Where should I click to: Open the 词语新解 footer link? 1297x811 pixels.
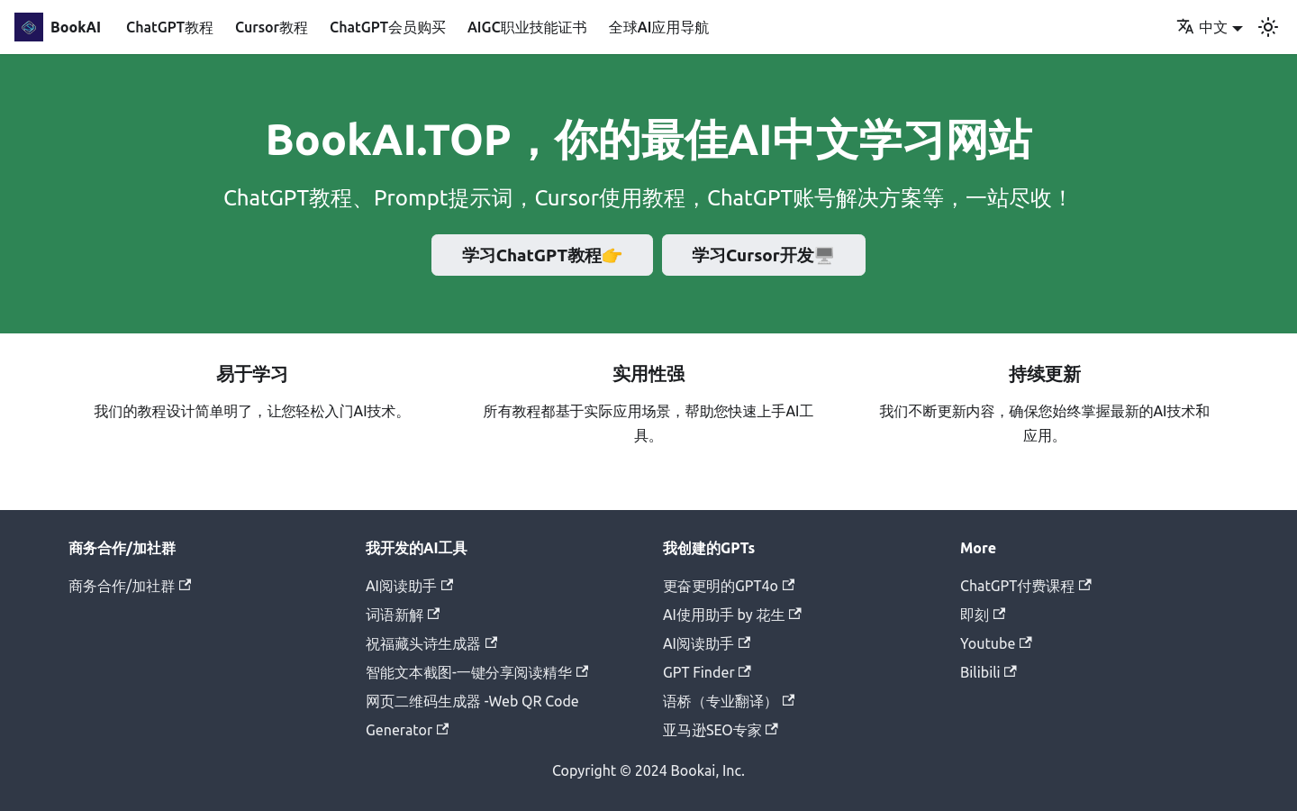[x=403, y=615]
